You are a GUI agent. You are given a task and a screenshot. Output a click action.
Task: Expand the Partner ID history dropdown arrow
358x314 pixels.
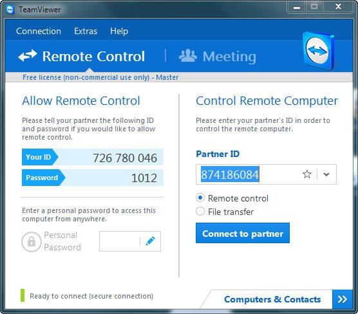tap(326, 174)
